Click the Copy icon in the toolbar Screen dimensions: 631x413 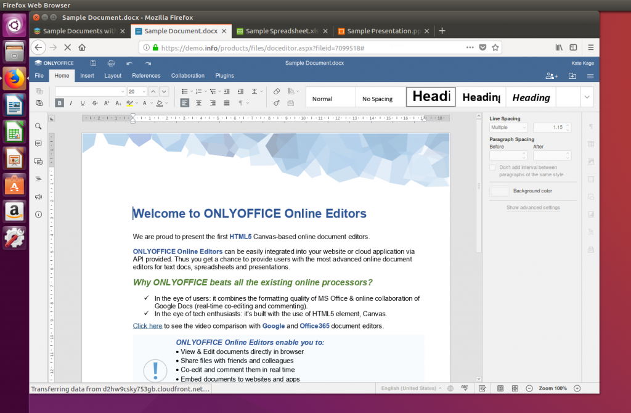(39, 91)
